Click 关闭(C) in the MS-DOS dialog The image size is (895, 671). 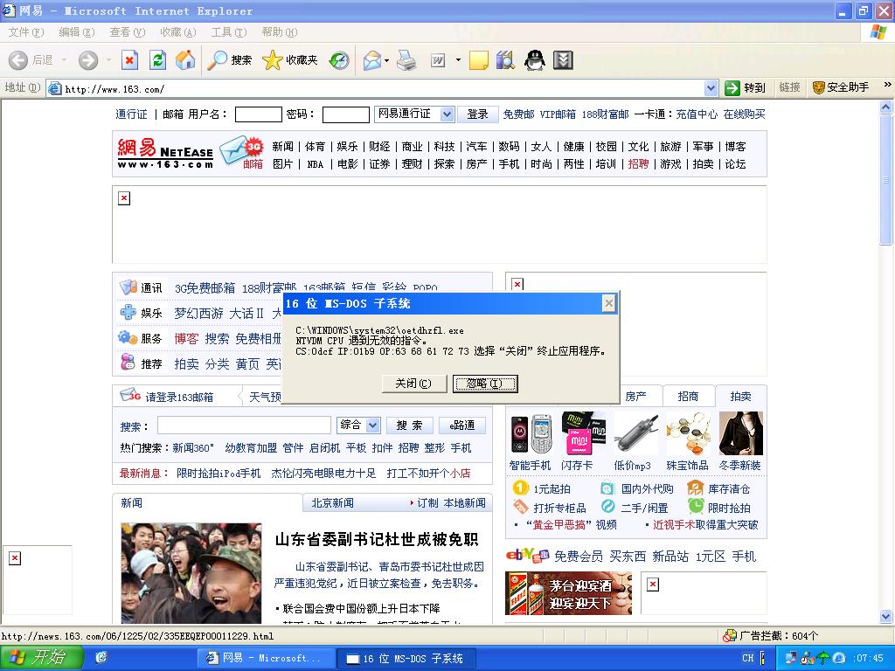(413, 384)
